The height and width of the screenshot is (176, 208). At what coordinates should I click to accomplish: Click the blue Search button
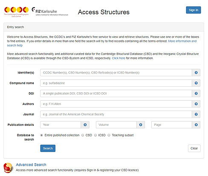coord(48,148)
